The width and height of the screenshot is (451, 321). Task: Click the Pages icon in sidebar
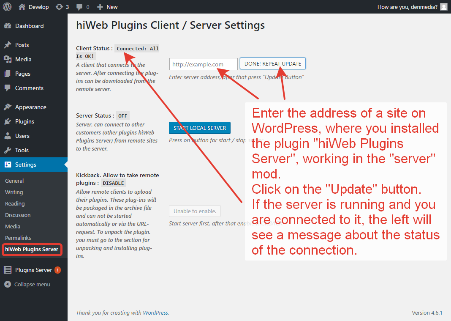click(8, 74)
